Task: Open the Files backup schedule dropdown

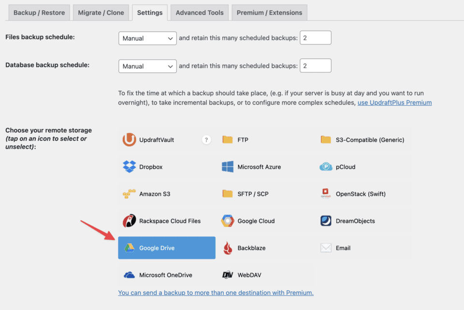Action: (x=147, y=39)
